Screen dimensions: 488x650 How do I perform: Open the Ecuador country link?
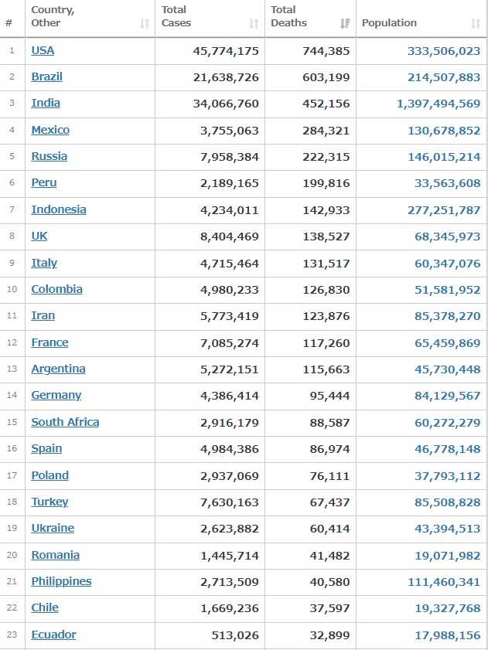pyautogui.click(x=53, y=635)
